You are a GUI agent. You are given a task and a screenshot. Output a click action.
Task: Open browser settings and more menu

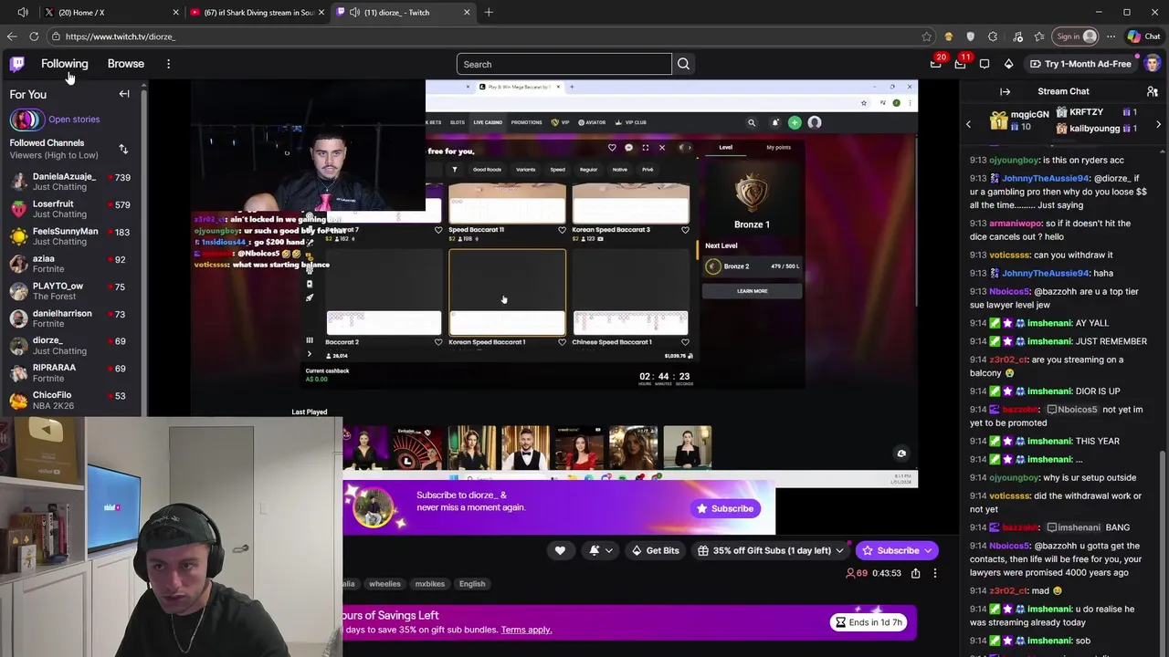click(1111, 36)
